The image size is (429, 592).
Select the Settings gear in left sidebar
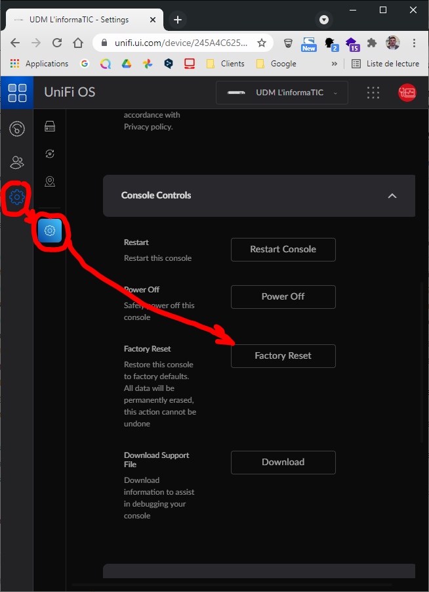tap(17, 196)
